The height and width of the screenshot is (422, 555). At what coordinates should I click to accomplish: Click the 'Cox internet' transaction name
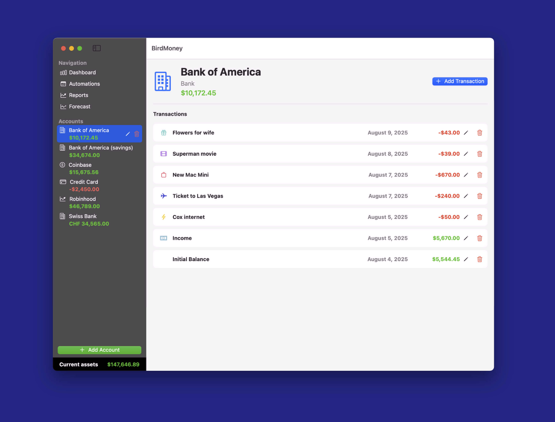(x=189, y=217)
